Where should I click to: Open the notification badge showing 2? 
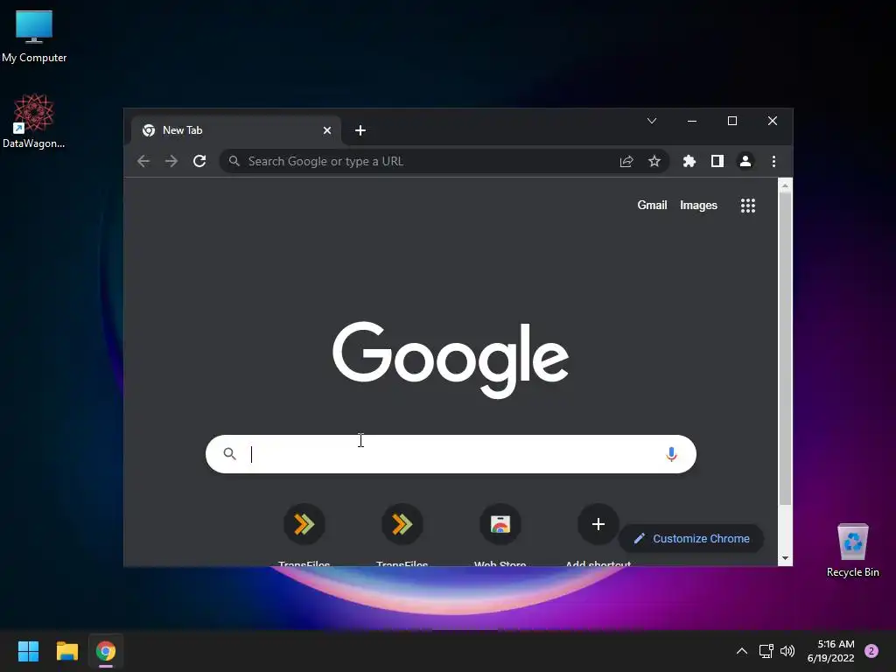[871, 651]
